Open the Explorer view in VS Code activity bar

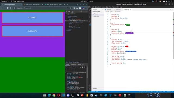click(89, 10)
